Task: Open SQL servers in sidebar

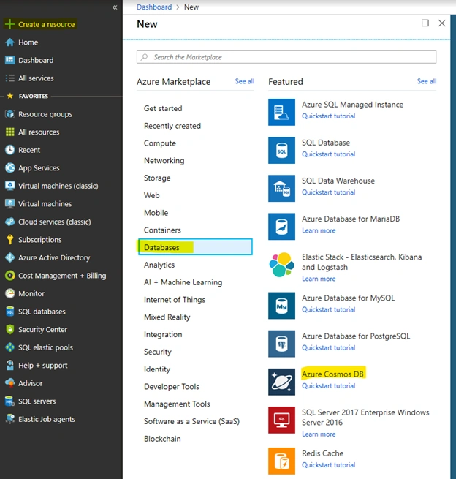Action: click(37, 401)
